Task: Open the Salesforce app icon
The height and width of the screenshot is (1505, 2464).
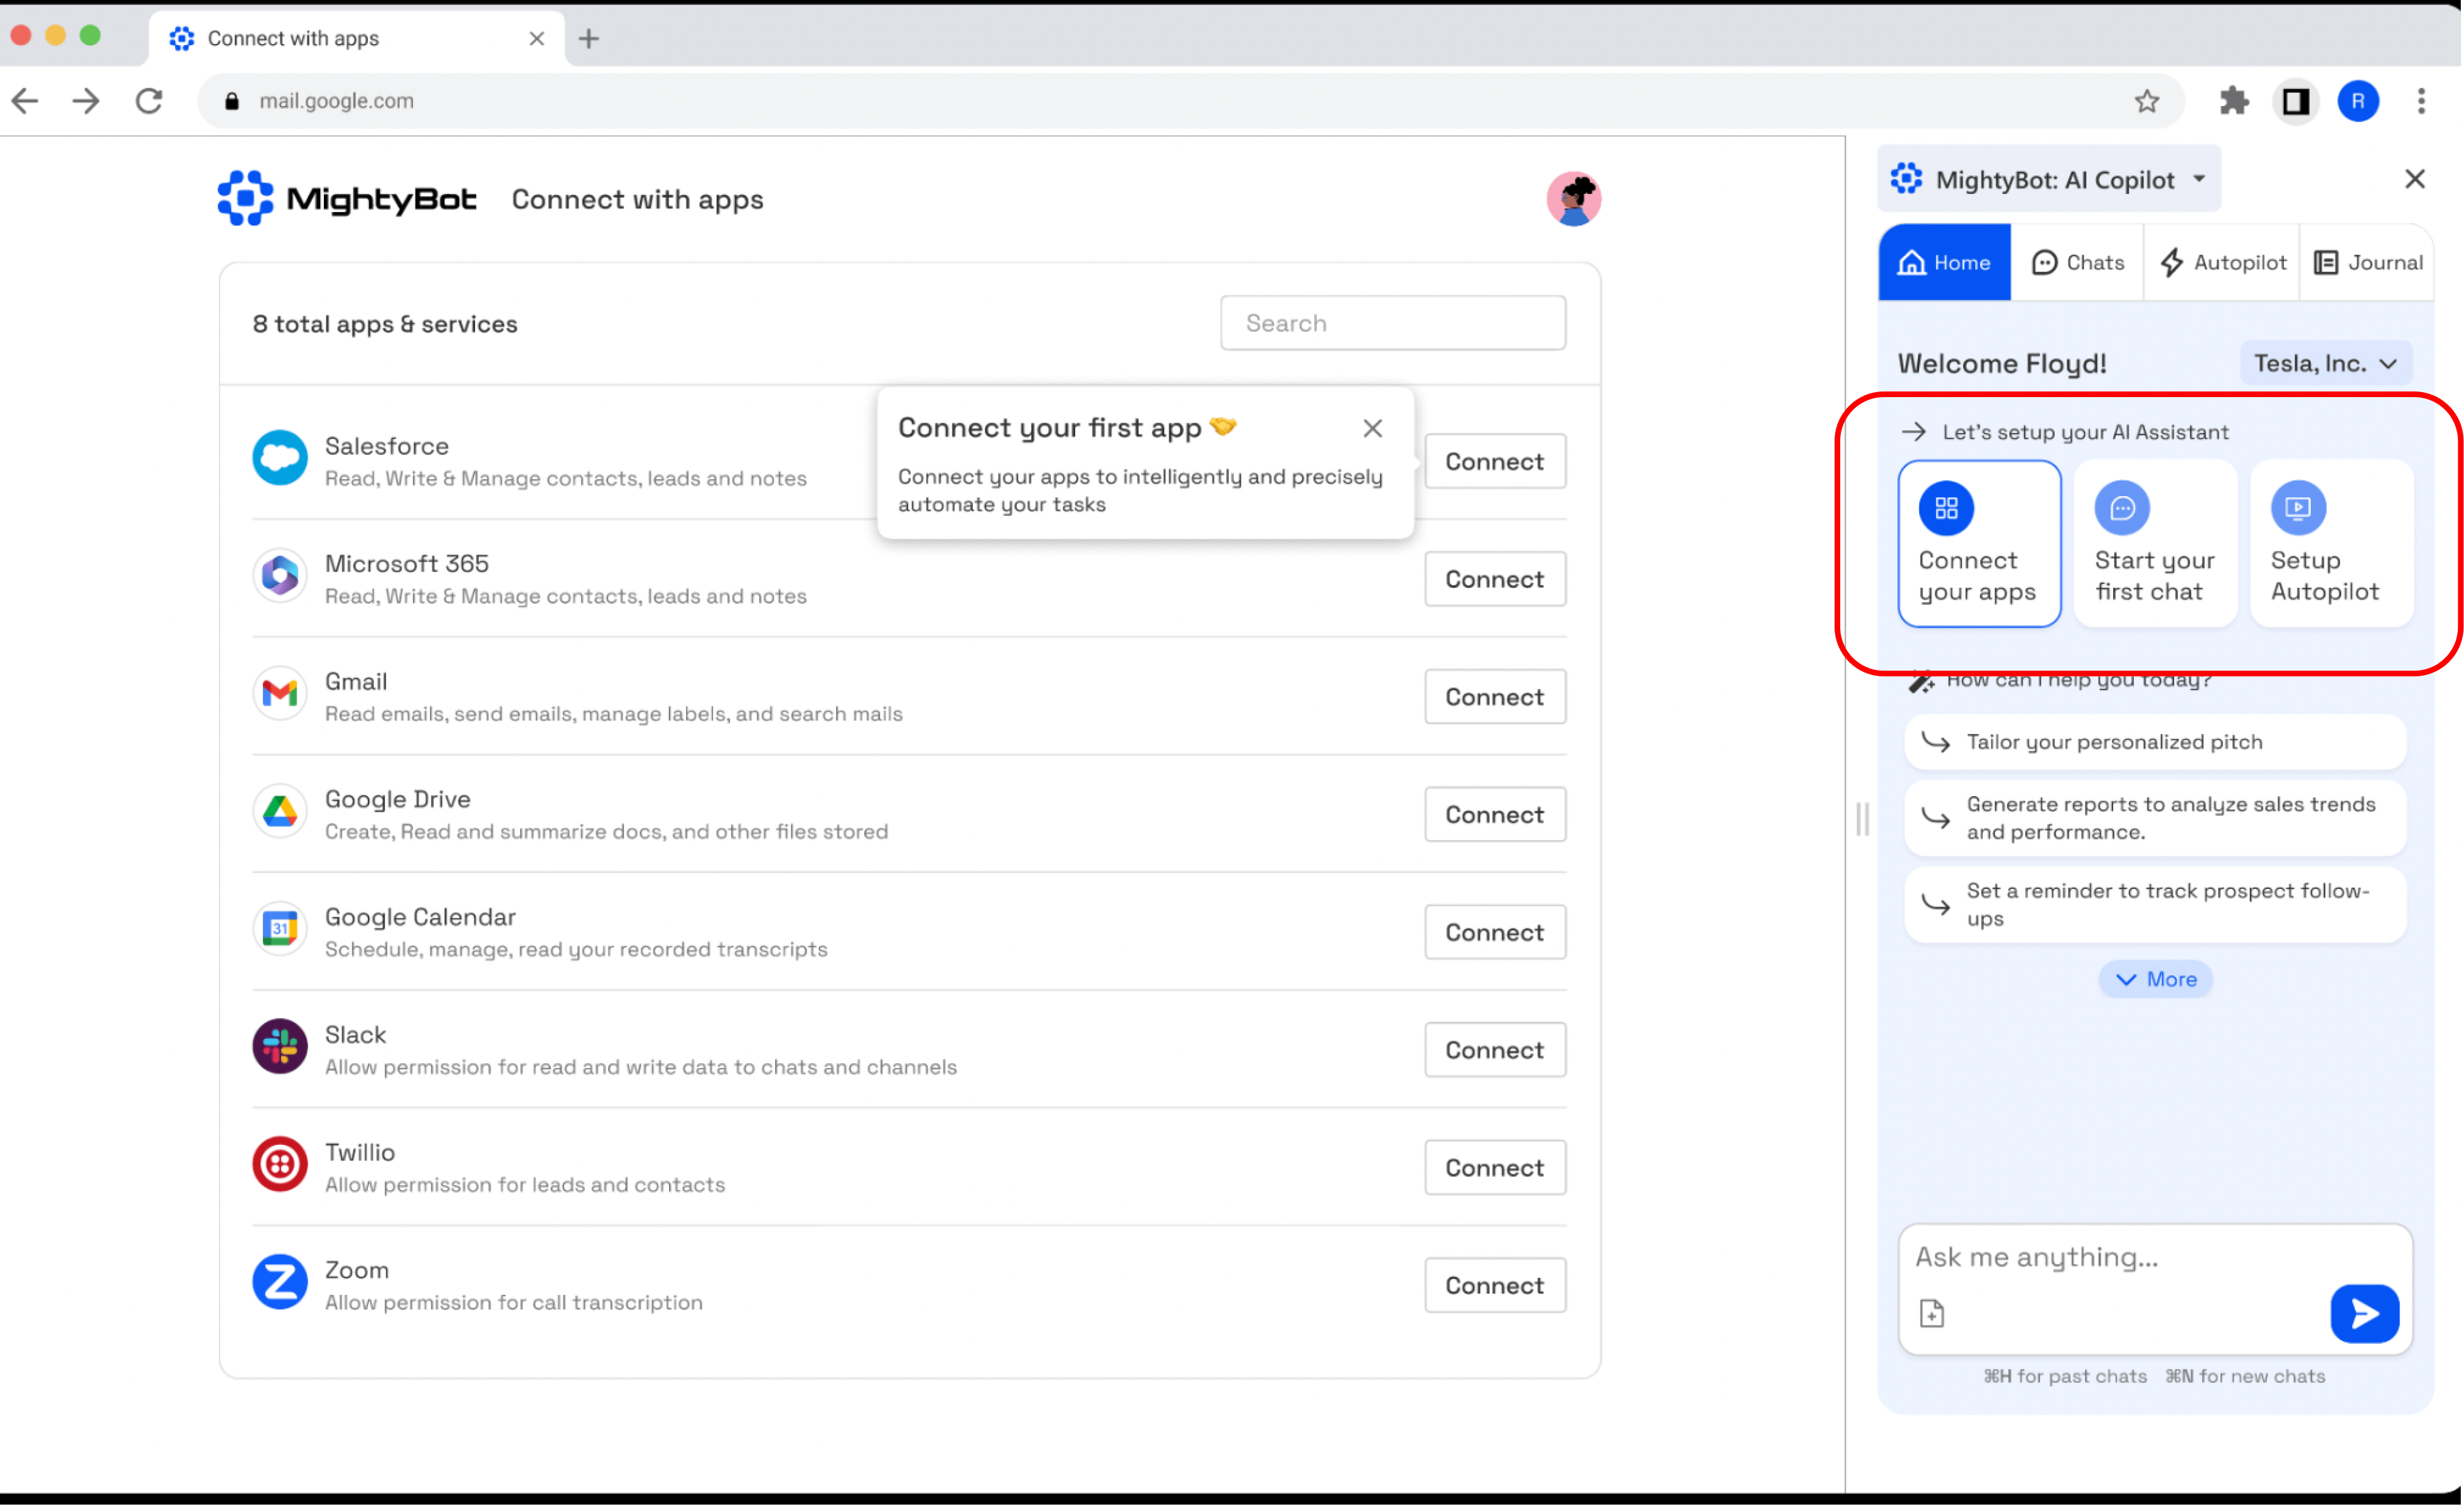Action: click(x=280, y=459)
